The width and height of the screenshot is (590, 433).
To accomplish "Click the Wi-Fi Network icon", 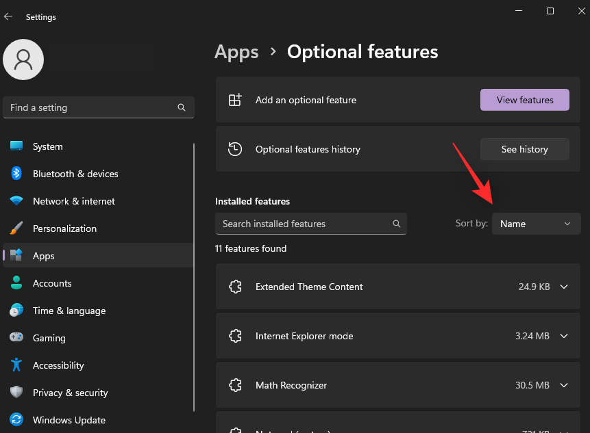I will pos(16,201).
